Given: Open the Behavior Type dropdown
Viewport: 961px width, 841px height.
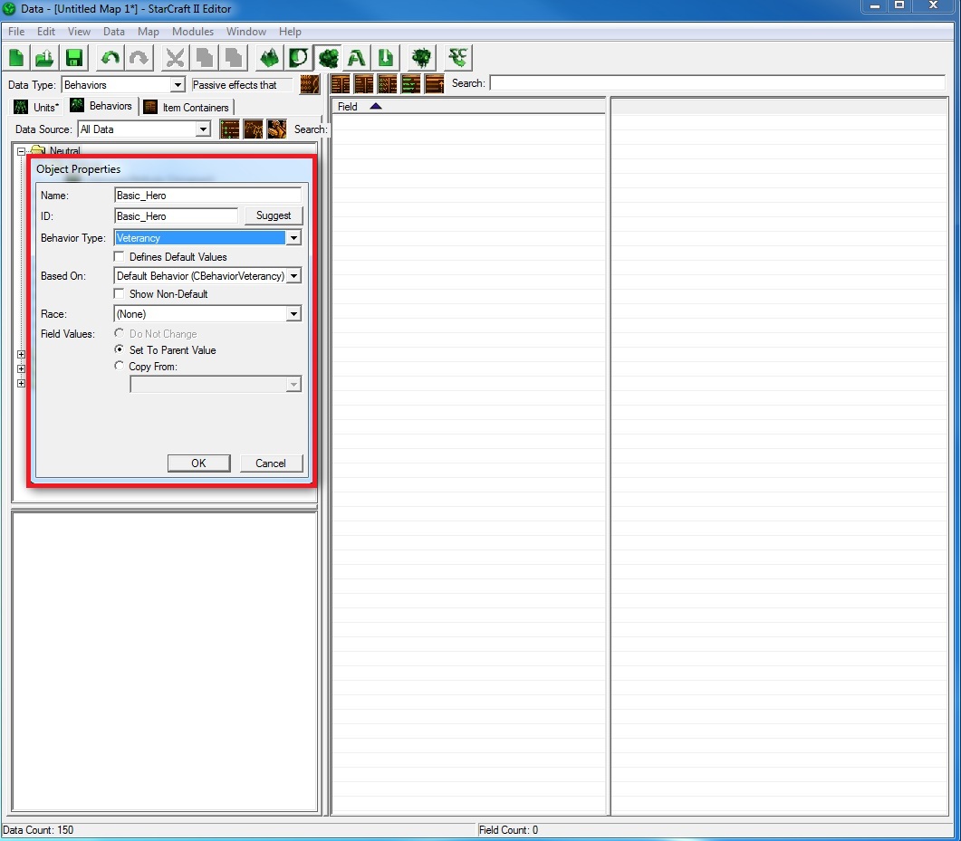Looking at the screenshot, I should point(294,238).
